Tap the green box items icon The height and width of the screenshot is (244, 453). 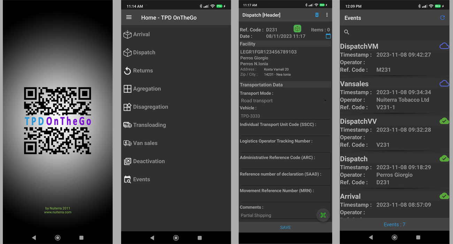(297, 29)
